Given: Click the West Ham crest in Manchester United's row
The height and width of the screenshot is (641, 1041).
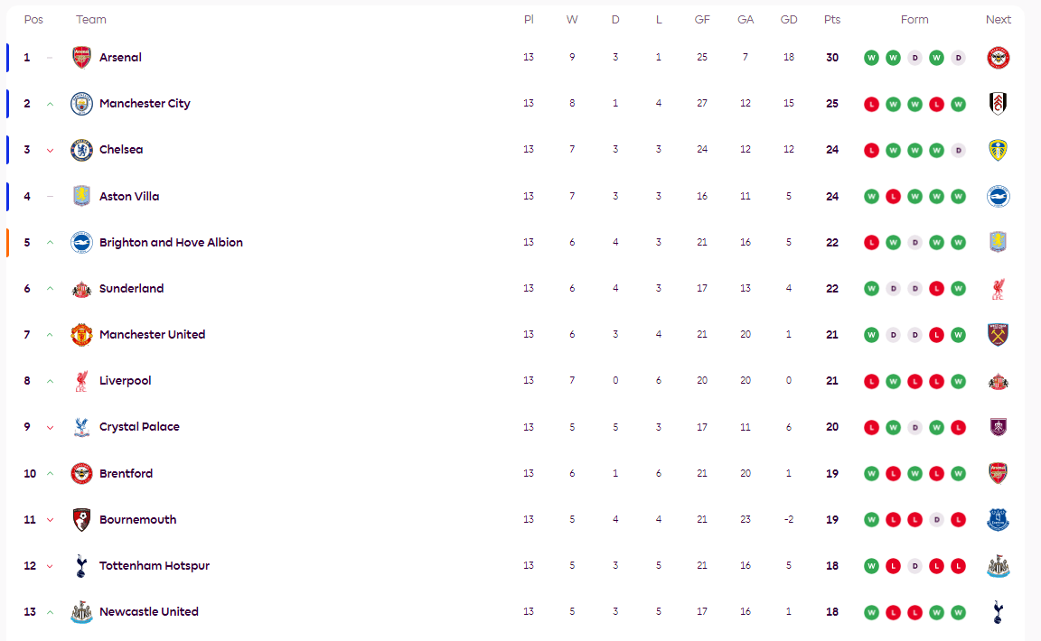Looking at the screenshot, I should (x=998, y=335).
